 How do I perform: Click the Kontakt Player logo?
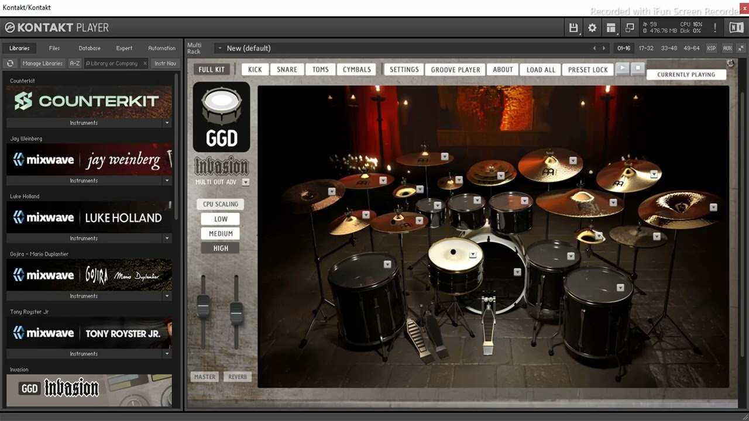point(57,27)
